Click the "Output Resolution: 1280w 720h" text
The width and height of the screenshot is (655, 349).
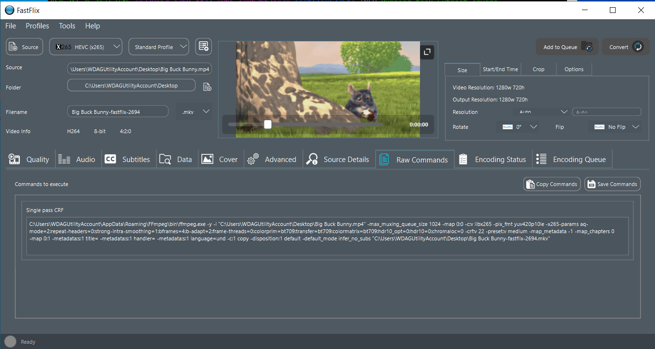point(490,100)
